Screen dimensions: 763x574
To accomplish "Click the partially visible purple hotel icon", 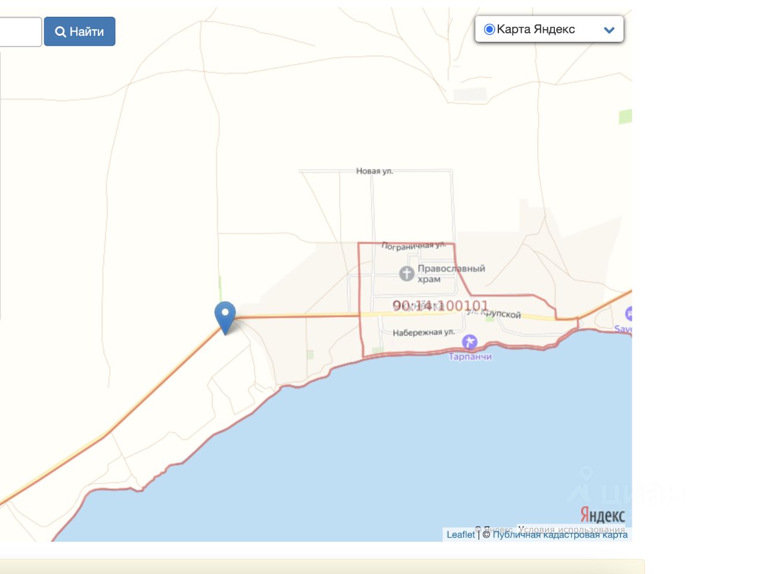I will point(628,313).
